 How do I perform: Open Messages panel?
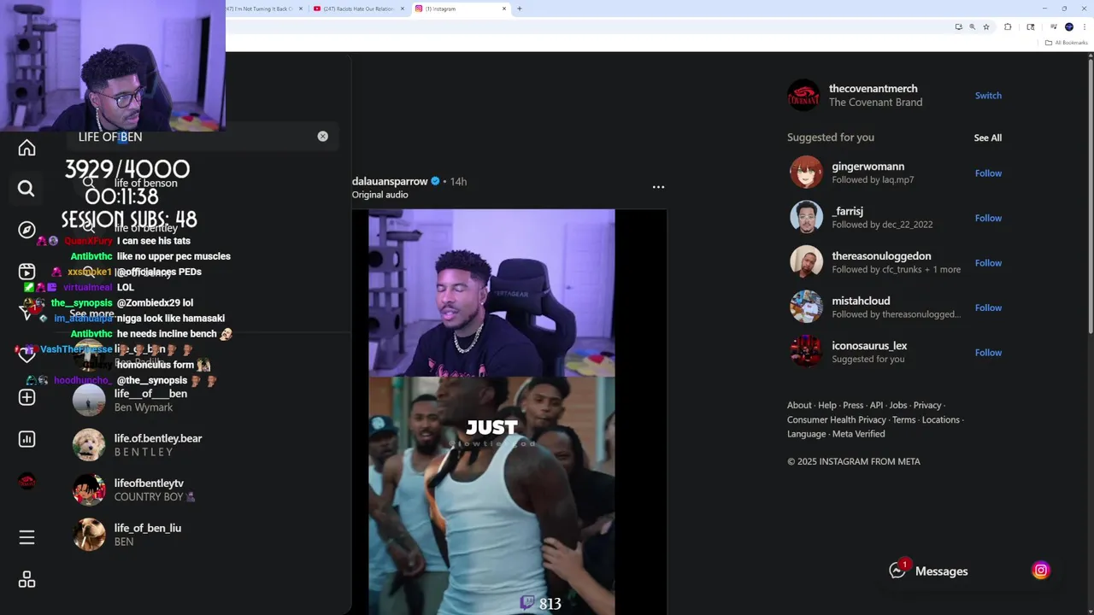(928, 571)
